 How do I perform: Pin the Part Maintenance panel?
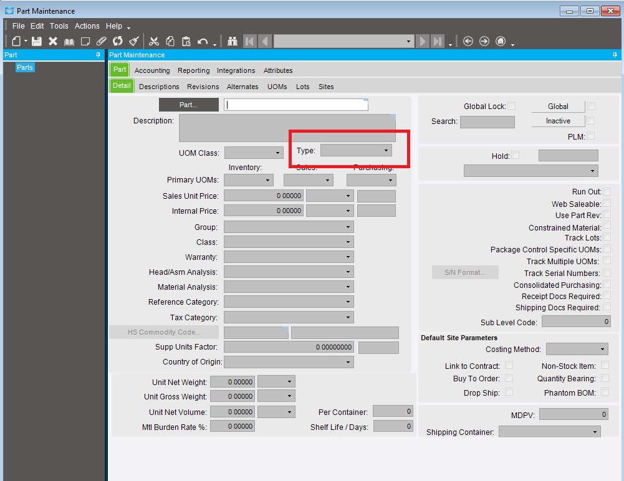click(615, 55)
